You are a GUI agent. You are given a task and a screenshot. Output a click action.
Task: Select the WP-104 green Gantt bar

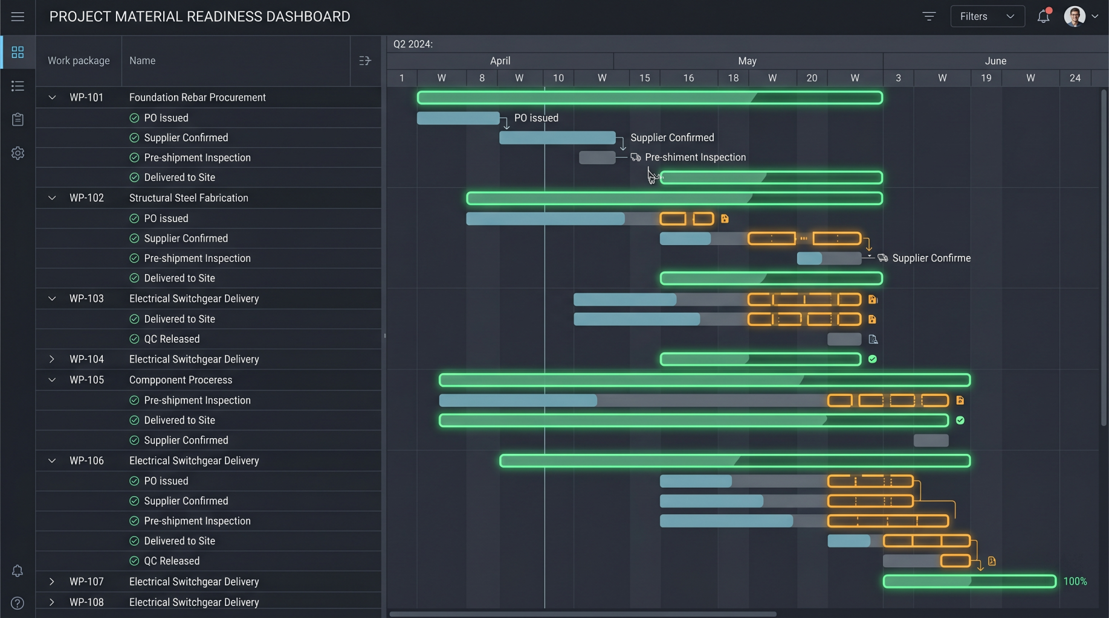coord(760,360)
